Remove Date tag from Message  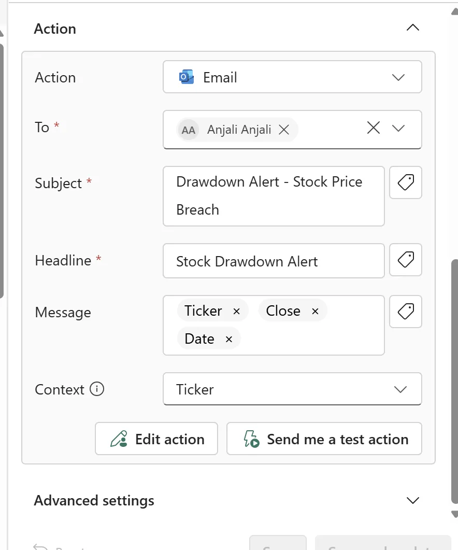click(x=228, y=339)
